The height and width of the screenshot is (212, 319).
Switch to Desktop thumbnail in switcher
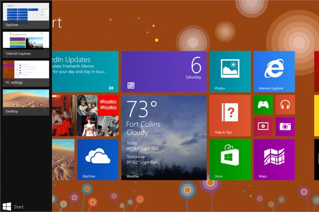tap(26, 102)
